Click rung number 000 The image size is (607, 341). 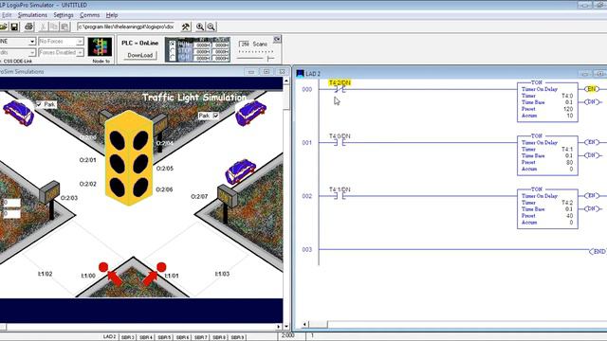pyautogui.click(x=307, y=89)
